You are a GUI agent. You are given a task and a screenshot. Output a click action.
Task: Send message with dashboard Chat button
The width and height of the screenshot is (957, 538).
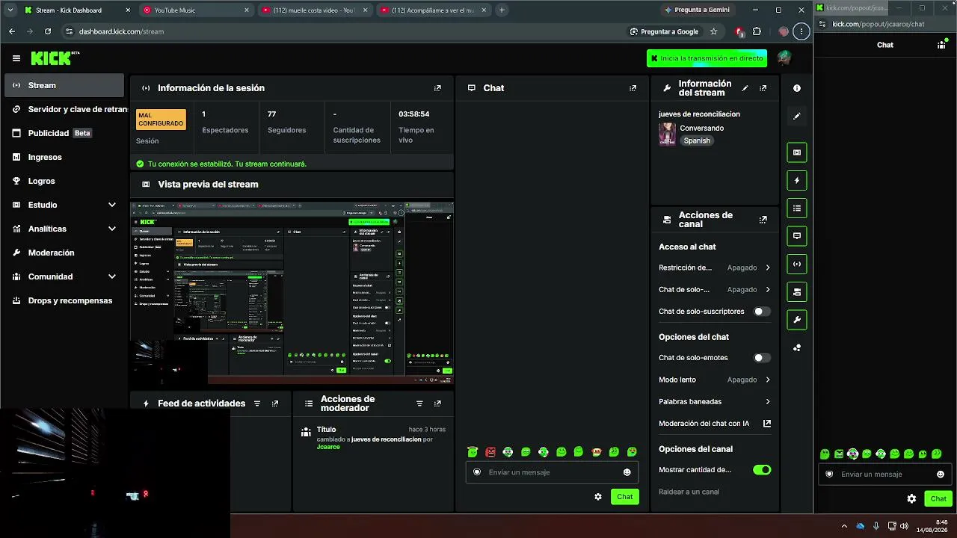click(625, 497)
